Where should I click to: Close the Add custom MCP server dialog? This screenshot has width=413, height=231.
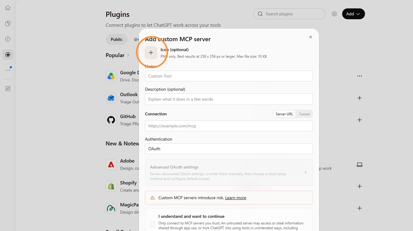(x=311, y=37)
